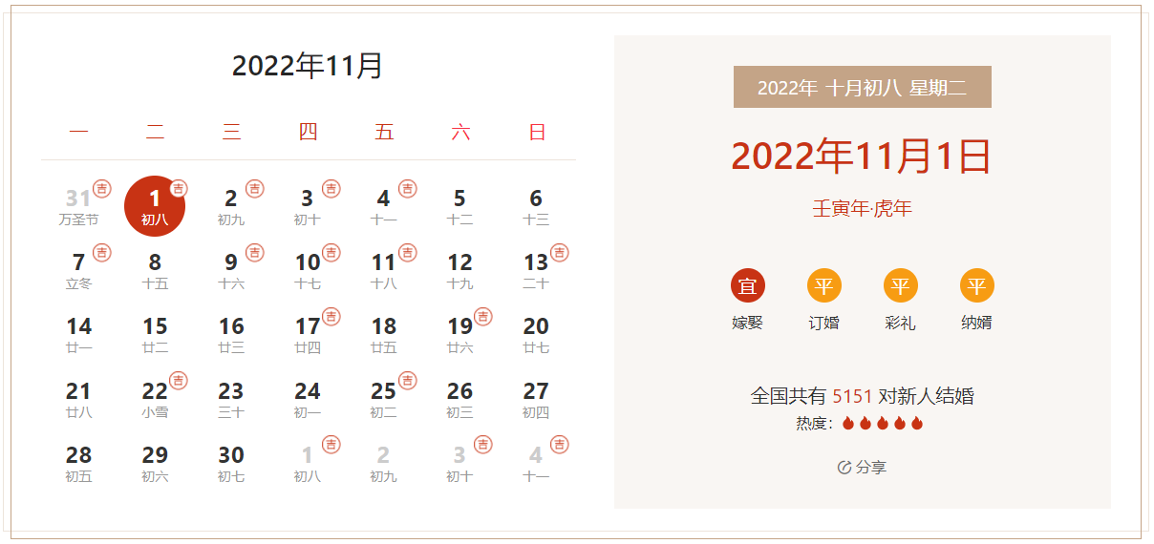Click the 嫁娶 label
Image resolution: width=1154 pixels, height=544 pixels.
coord(748,323)
